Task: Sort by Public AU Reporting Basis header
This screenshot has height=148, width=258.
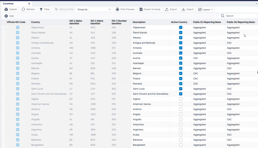Action: [241, 22]
